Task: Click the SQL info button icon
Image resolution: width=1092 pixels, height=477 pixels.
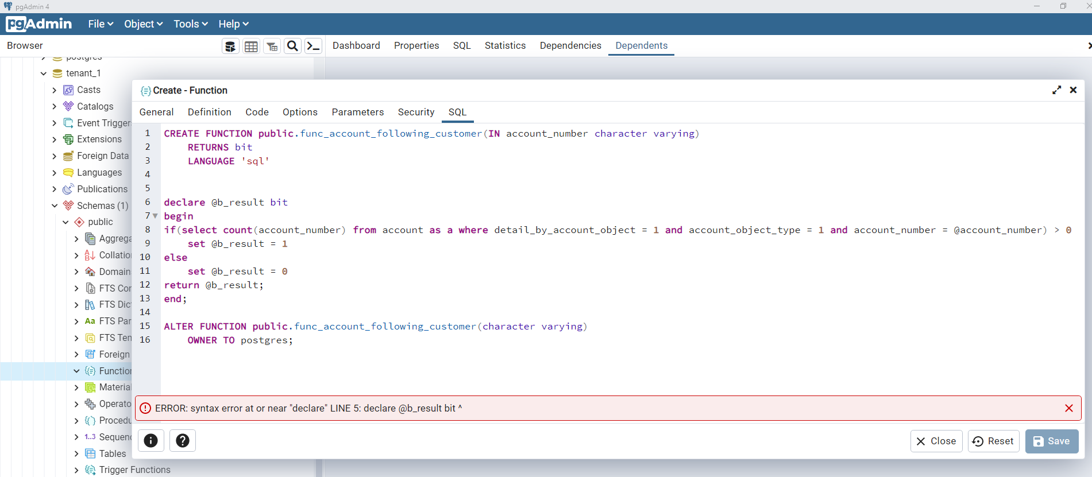Action: (x=151, y=440)
